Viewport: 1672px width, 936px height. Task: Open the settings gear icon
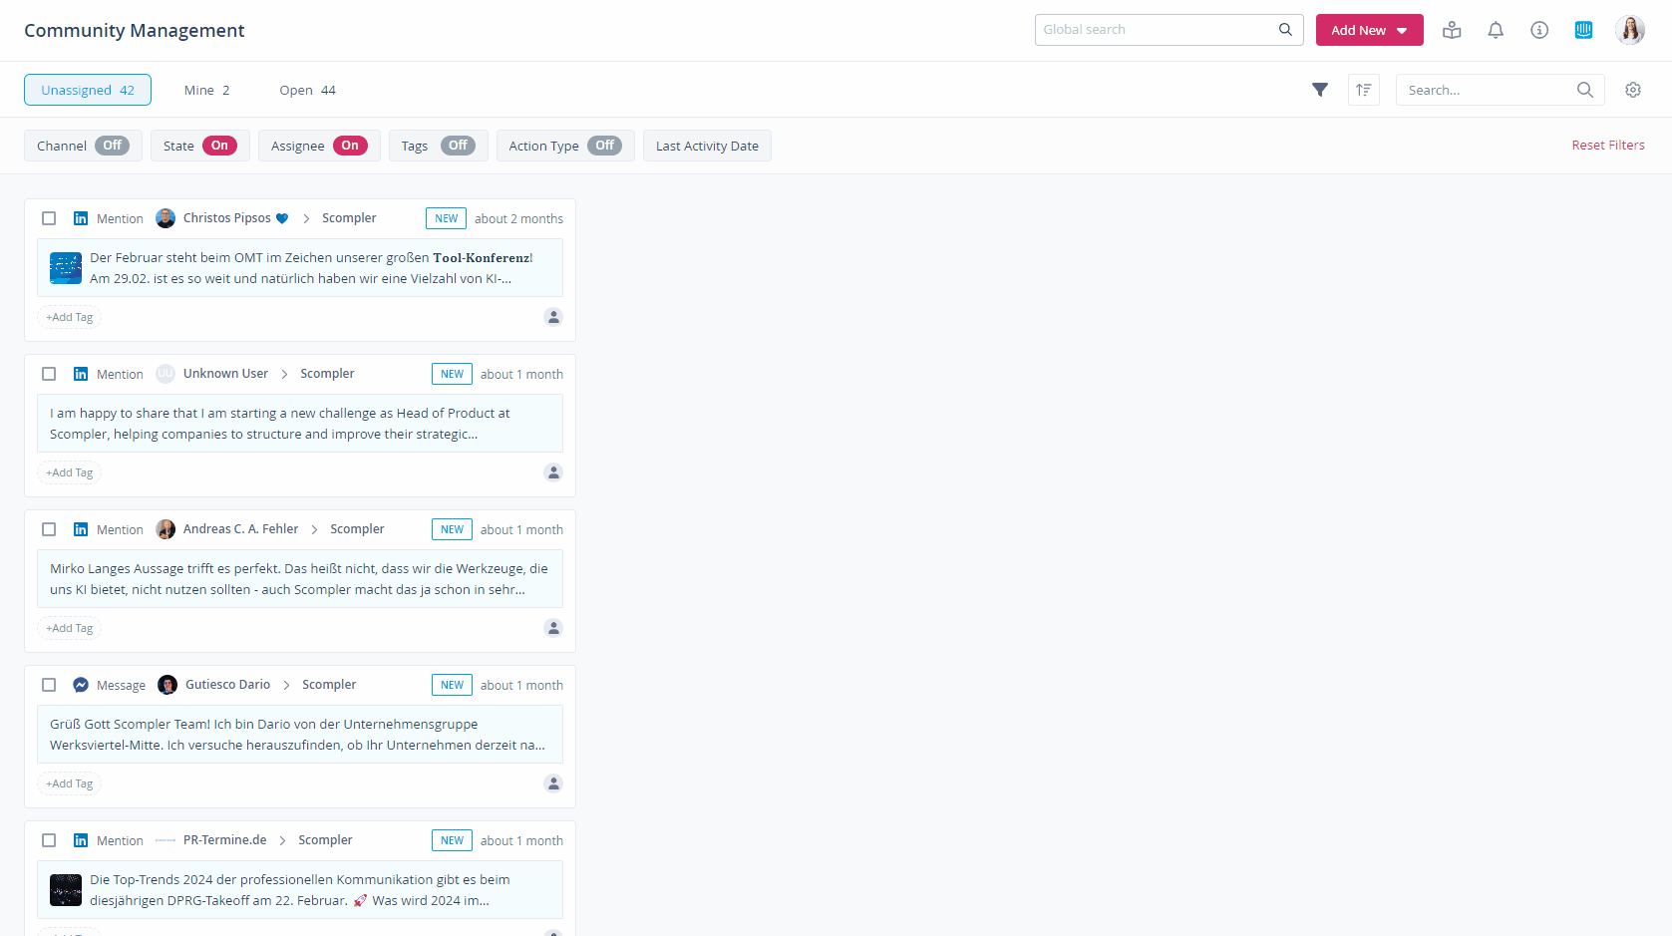(x=1632, y=90)
